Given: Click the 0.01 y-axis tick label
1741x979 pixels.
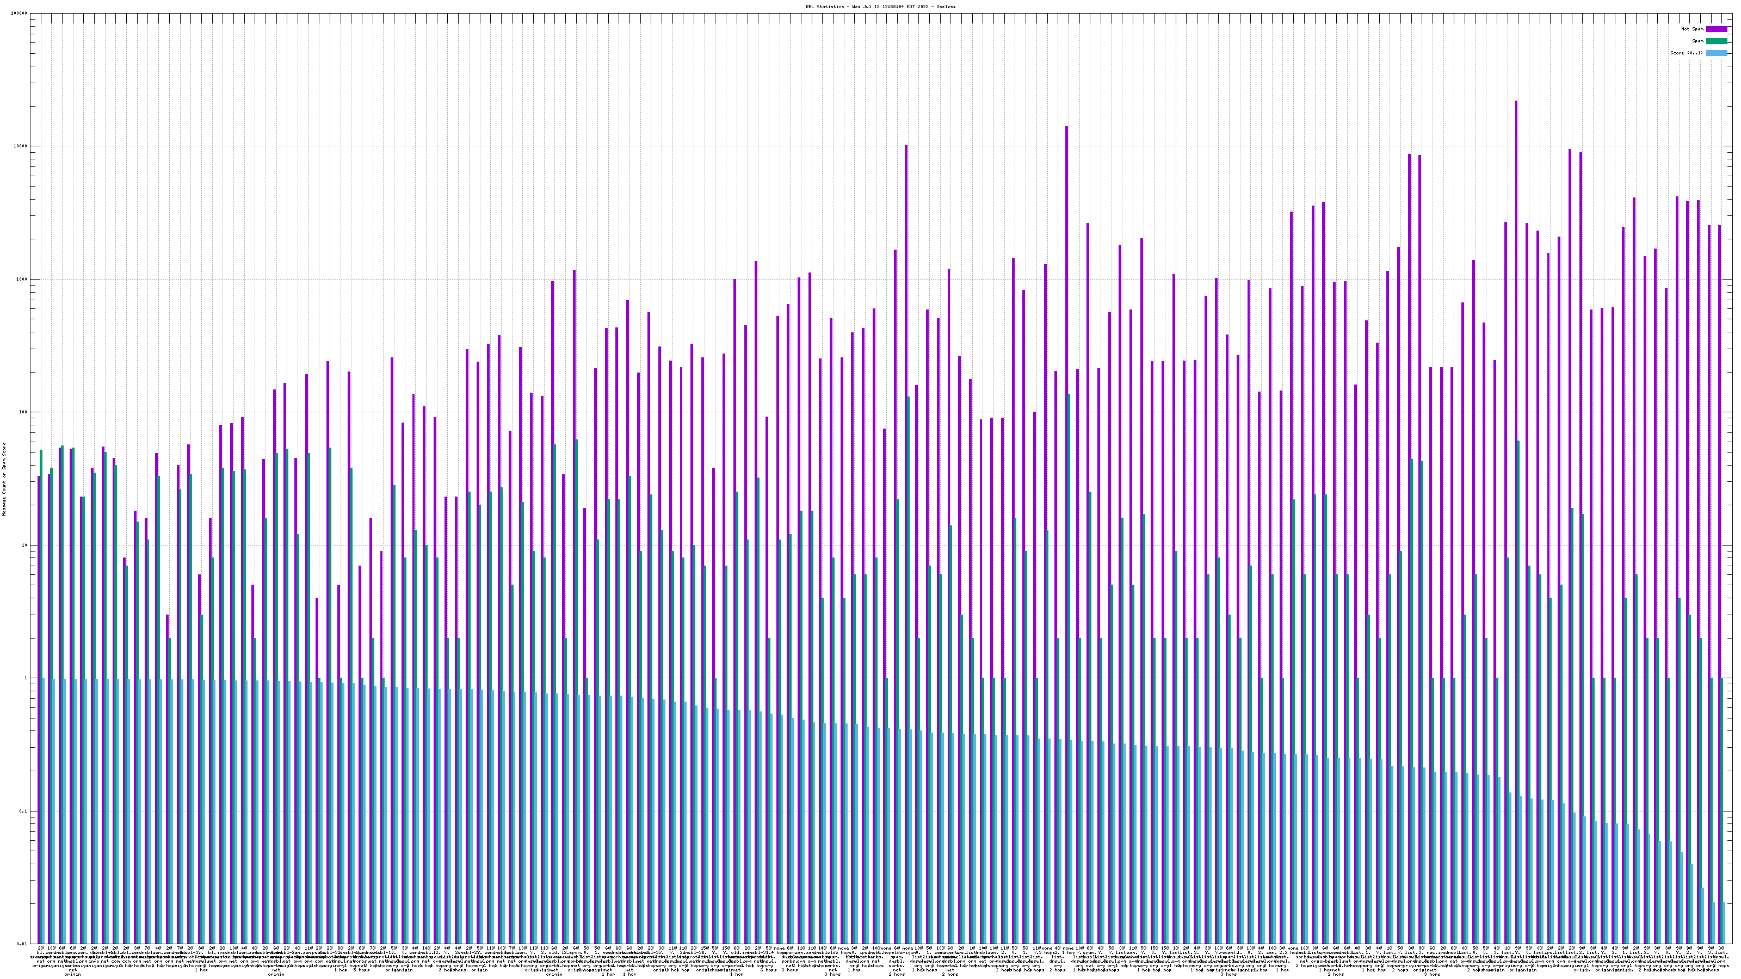Looking at the screenshot, I should (x=22, y=943).
